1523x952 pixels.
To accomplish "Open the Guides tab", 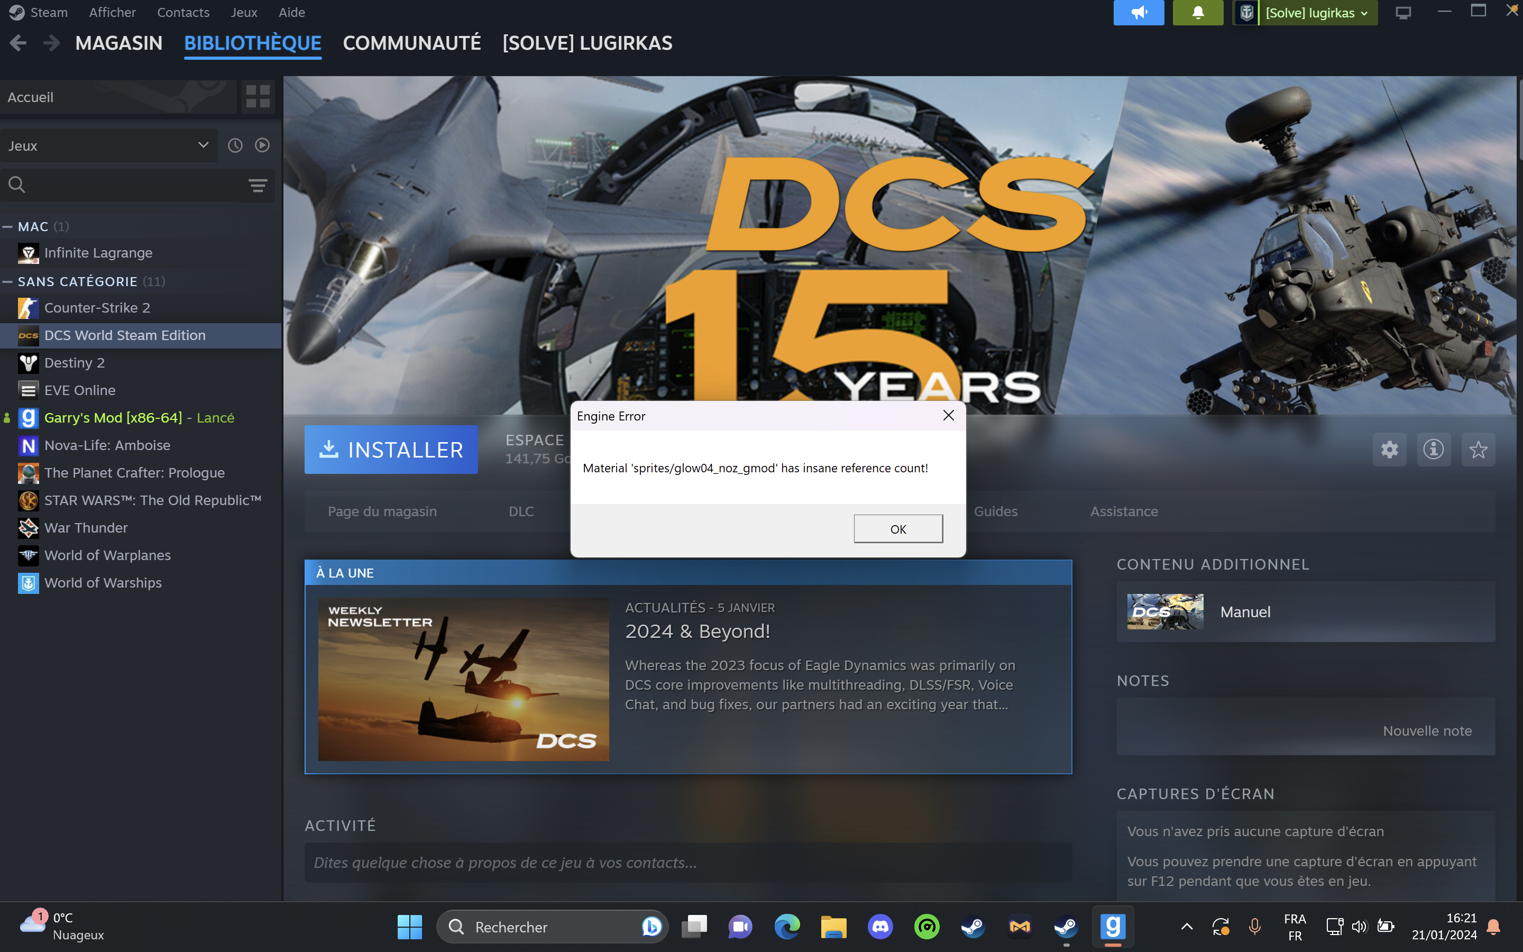I will pyautogui.click(x=996, y=511).
